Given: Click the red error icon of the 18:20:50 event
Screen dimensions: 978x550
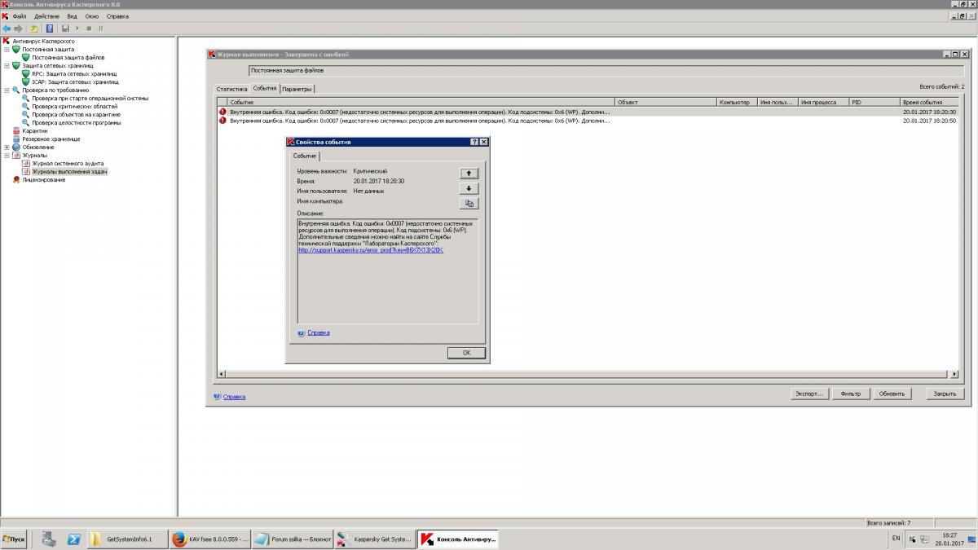Looking at the screenshot, I should point(222,121).
